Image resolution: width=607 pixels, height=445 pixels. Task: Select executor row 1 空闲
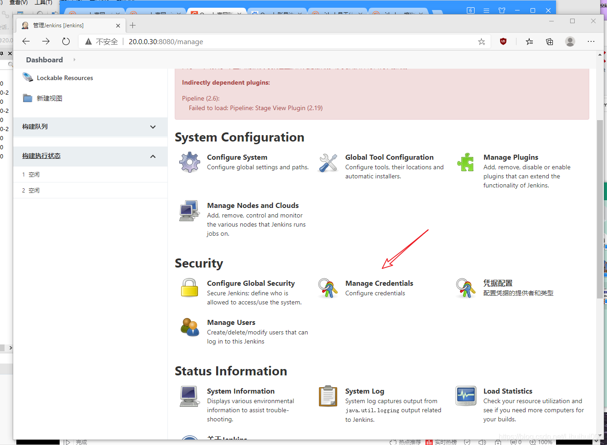[91, 175]
